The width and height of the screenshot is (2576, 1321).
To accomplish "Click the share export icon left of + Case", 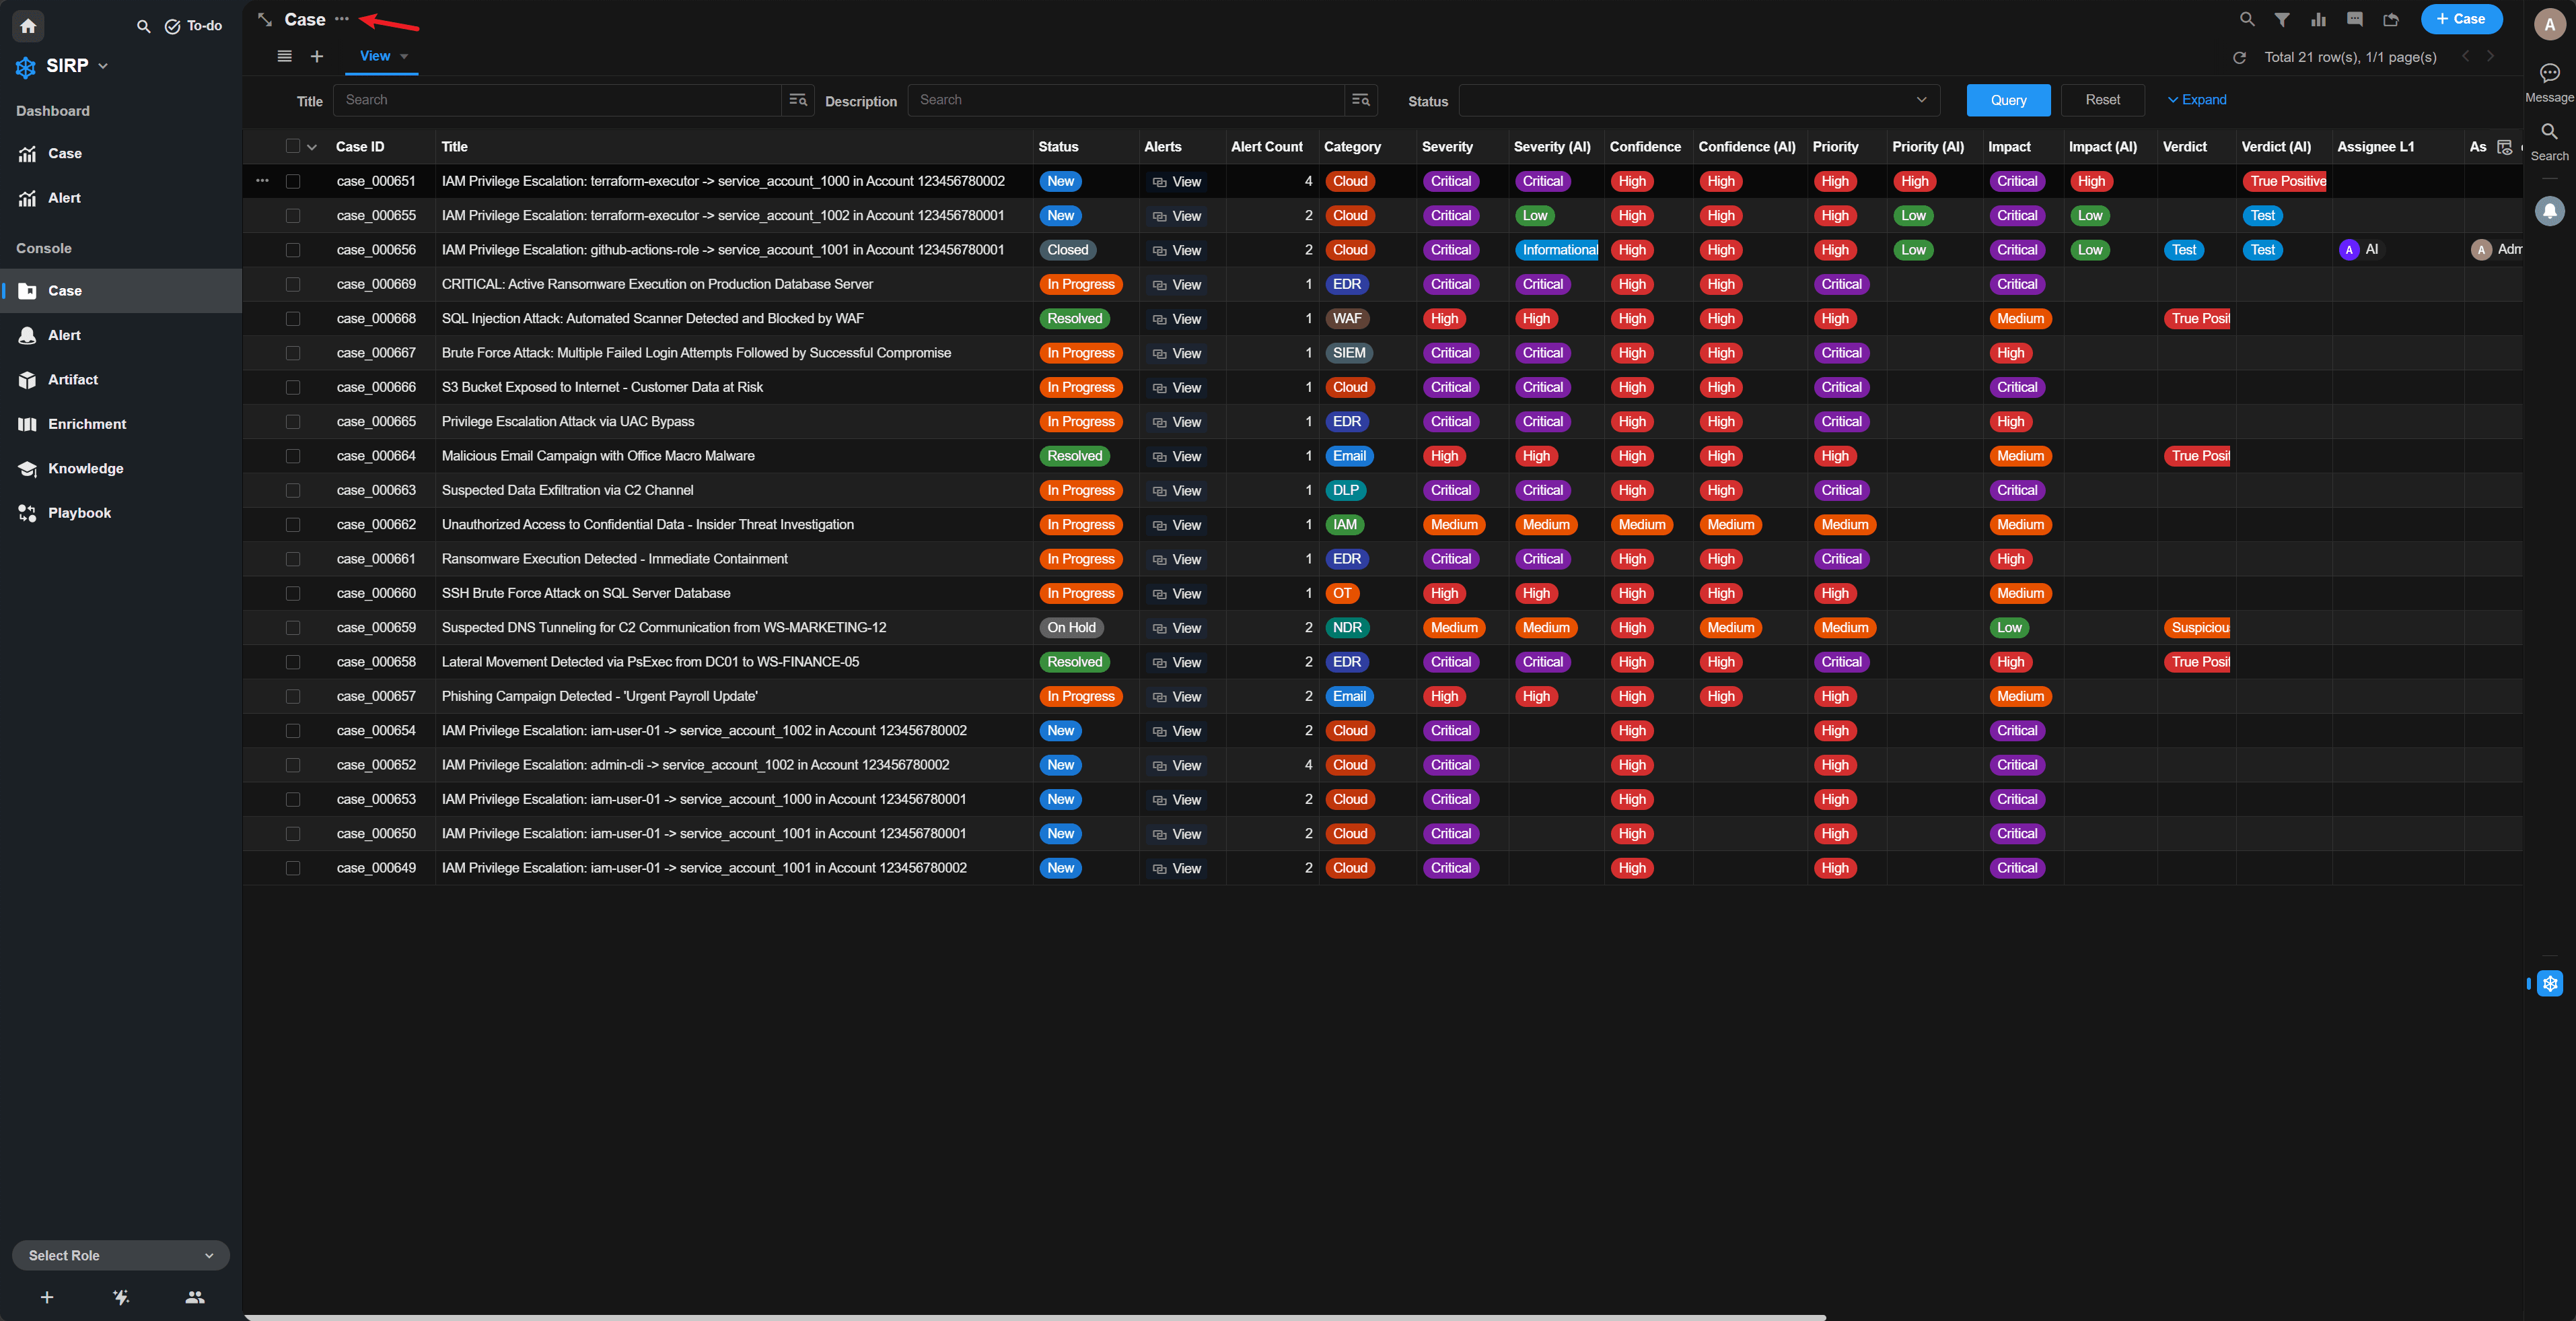I will (2391, 19).
